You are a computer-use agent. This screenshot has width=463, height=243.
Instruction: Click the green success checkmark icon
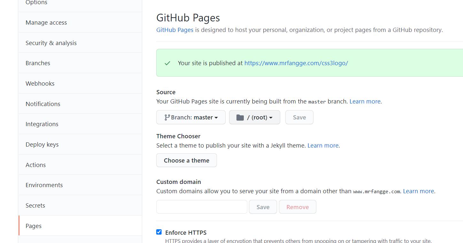167,63
